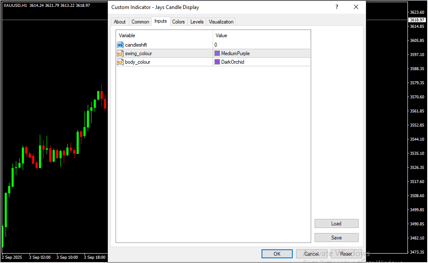Close the Custom Indicator dialog
428x263 pixels.
point(356,7)
